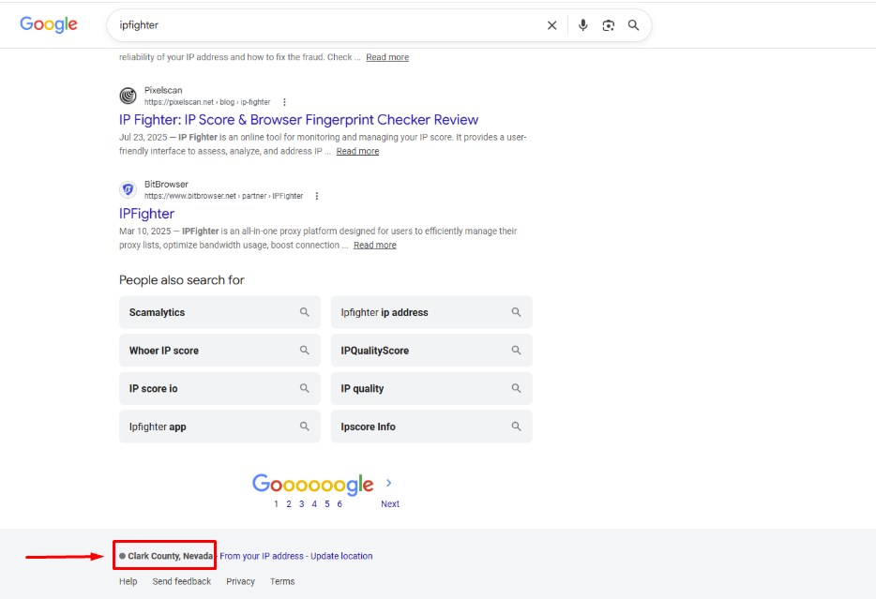Click the Pixelscan site name
Viewport: 876px width, 599px height.
point(163,90)
